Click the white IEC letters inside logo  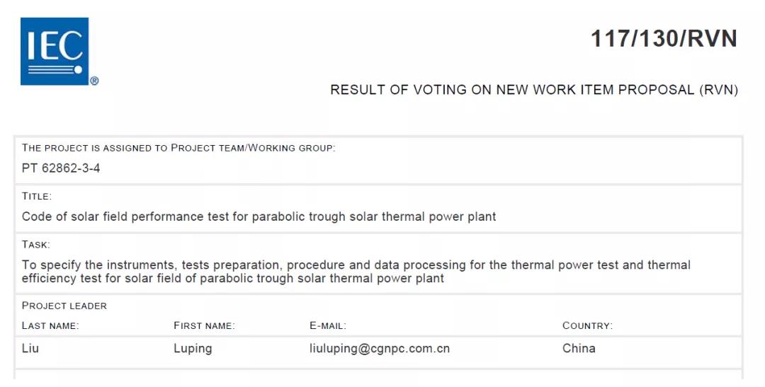[55, 46]
